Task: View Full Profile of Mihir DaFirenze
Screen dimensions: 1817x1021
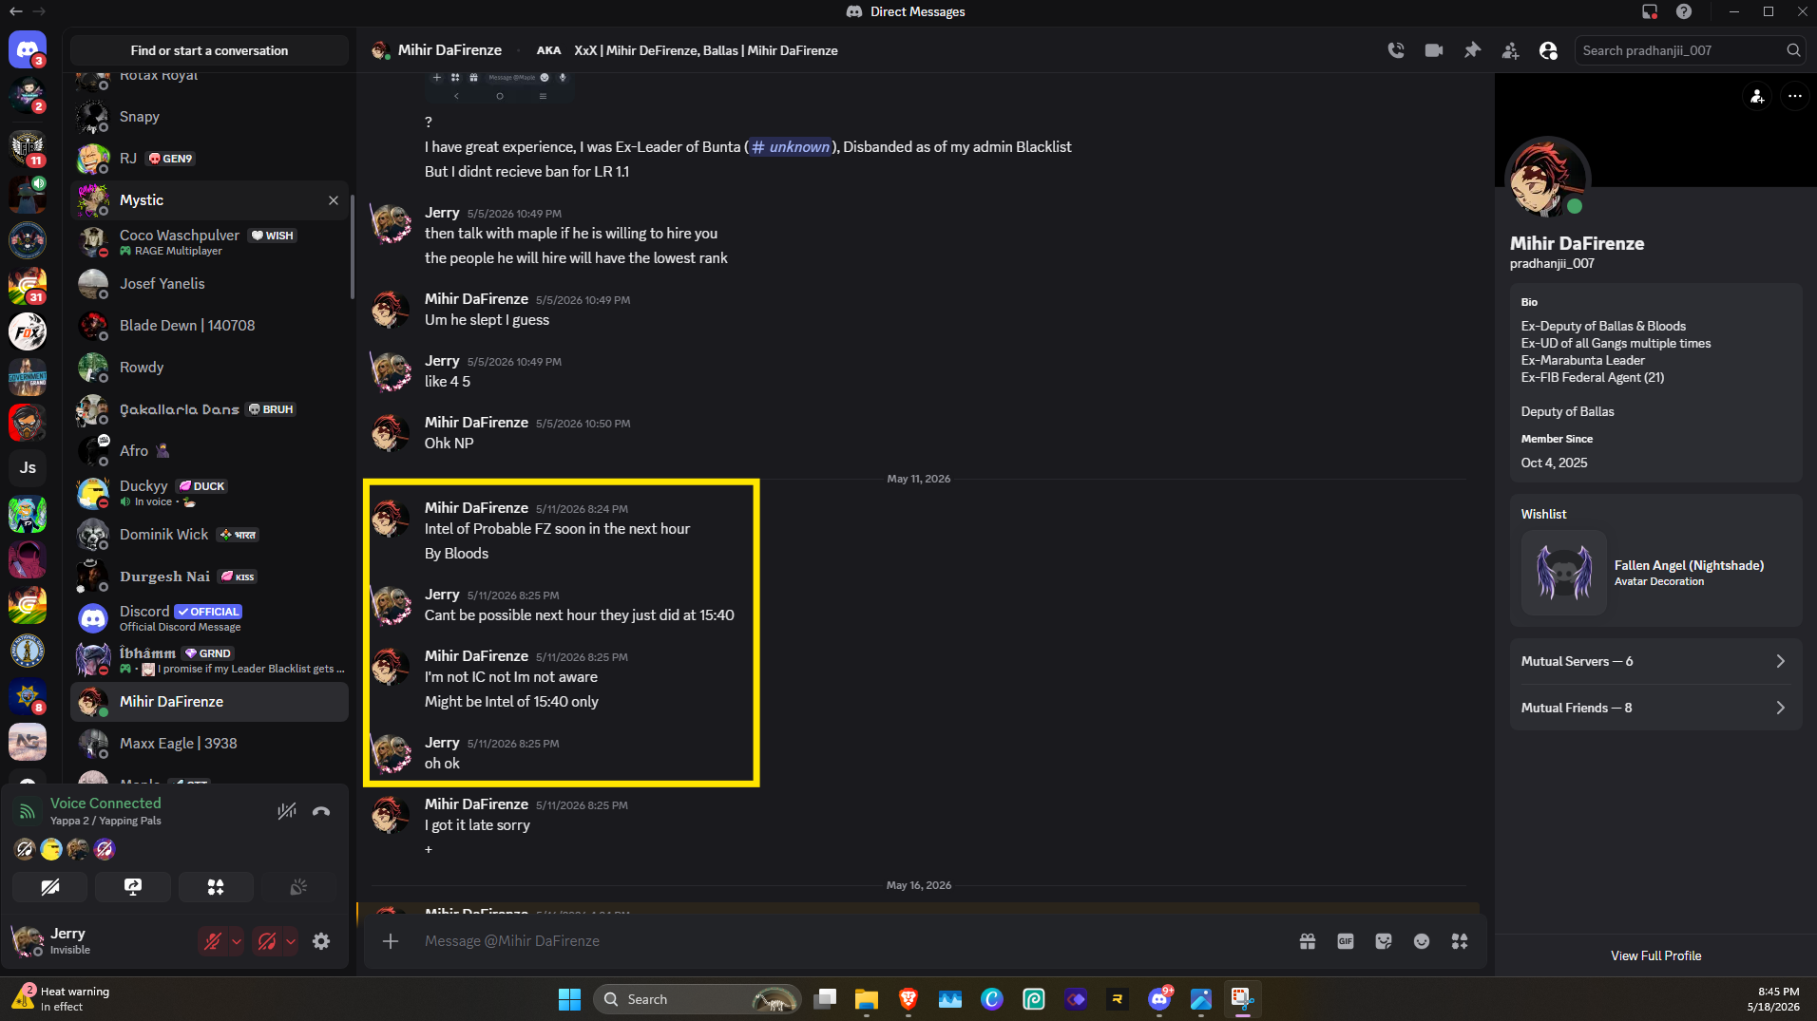Action: click(x=1655, y=955)
